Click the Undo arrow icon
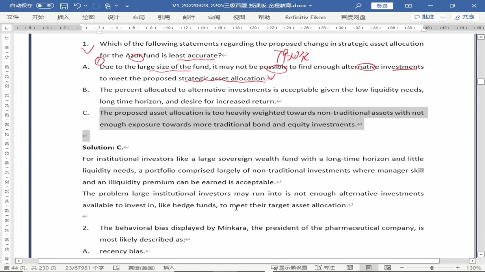Screen dimensions: 485x272 [77, 6]
